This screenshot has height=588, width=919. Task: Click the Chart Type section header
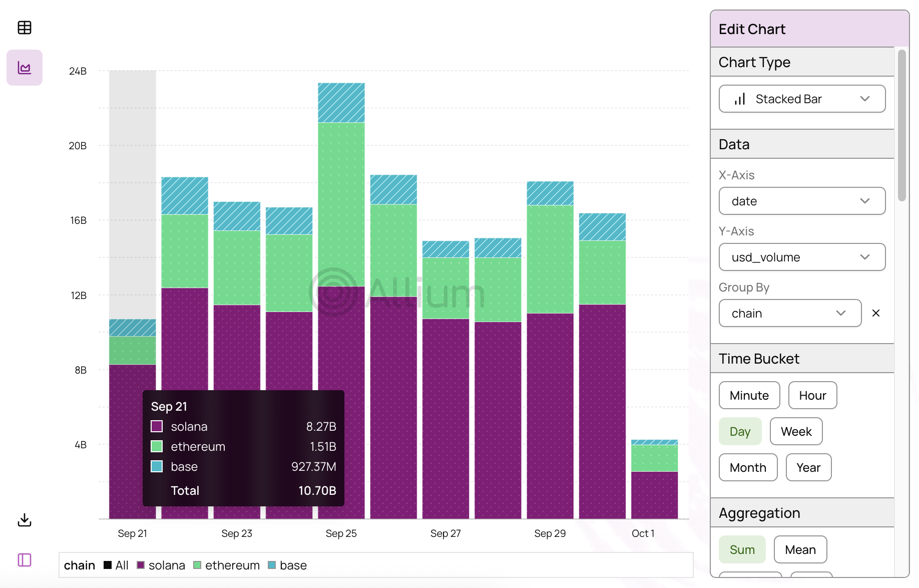coord(802,62)
